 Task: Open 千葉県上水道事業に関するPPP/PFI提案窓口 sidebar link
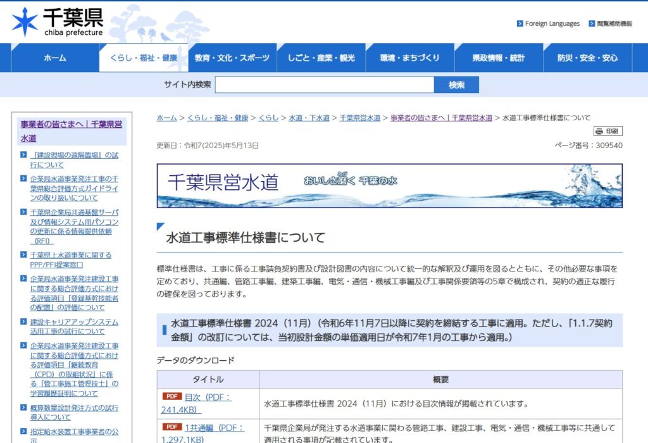[70, 260]
